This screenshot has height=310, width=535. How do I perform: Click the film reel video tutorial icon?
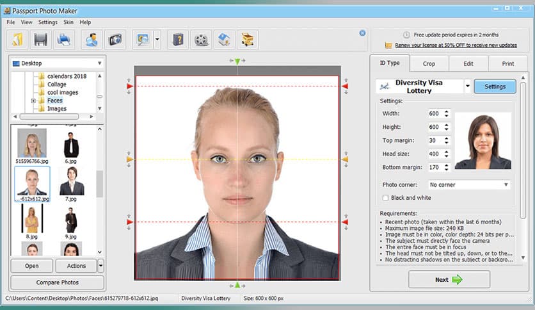point(202,40)
